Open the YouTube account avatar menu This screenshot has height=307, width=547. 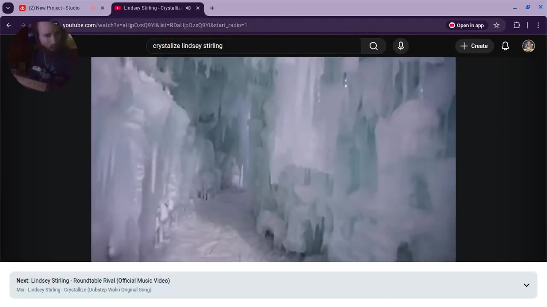point(529,46)
